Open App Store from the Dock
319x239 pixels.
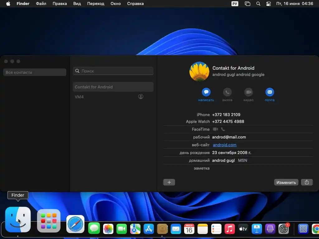pos(149,229)
